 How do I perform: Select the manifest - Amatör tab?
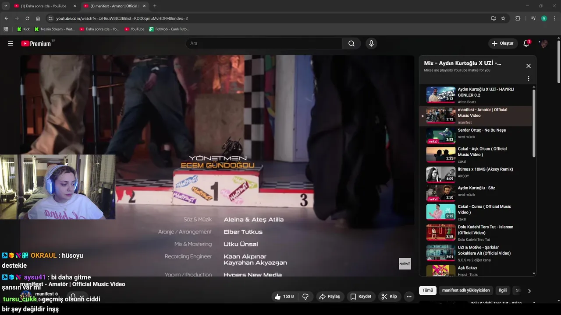point(115,6)
